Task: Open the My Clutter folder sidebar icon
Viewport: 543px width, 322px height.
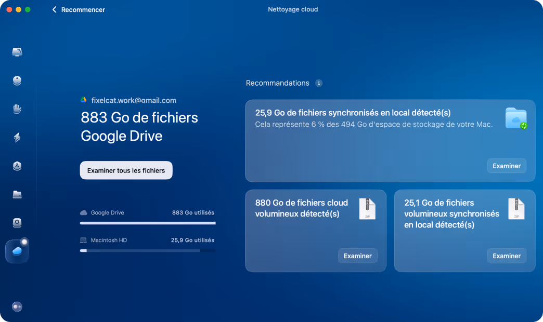Action: (17, 194)
